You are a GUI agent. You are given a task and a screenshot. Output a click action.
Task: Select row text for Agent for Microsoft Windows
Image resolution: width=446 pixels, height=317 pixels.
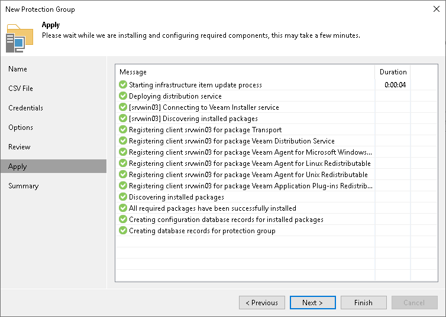(250, 152)
